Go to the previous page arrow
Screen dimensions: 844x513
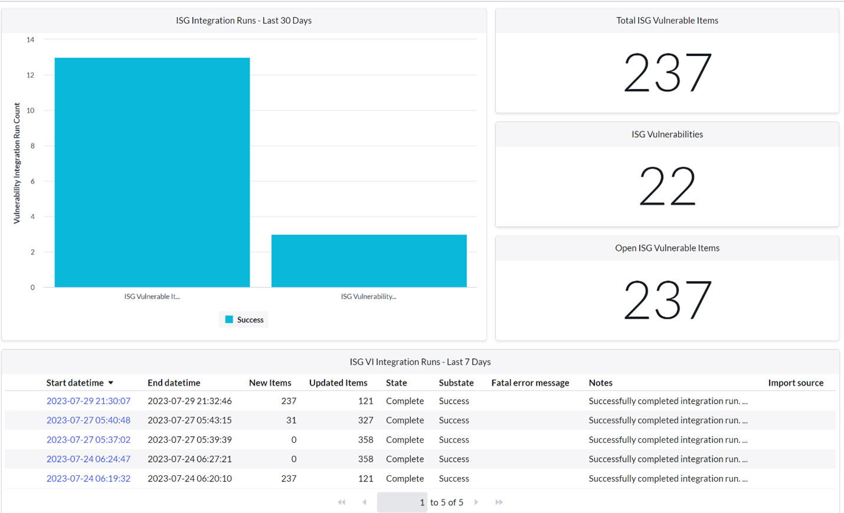[x=364, y=502]
